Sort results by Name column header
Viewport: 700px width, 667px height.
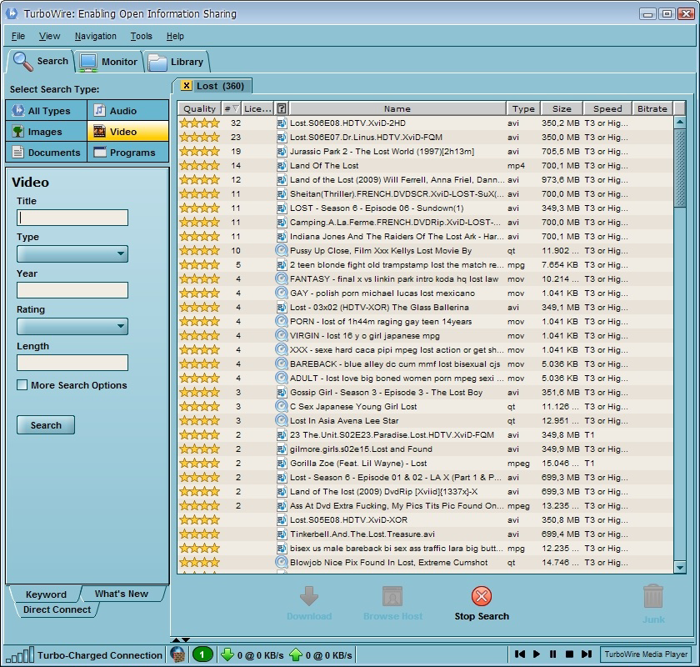pyautogui.click(x=397, y=108)
